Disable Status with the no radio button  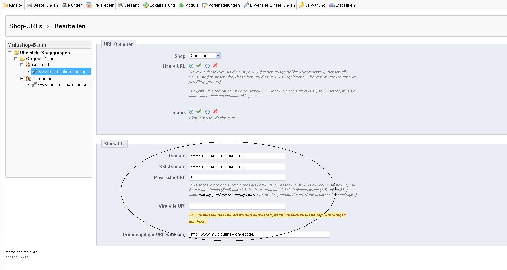207,112
